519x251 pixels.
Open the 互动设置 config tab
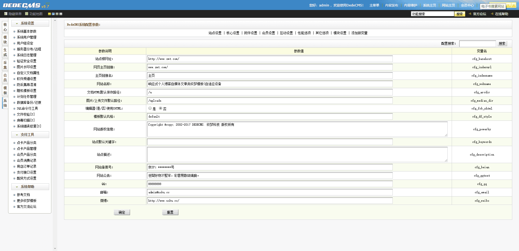[286, 33]
